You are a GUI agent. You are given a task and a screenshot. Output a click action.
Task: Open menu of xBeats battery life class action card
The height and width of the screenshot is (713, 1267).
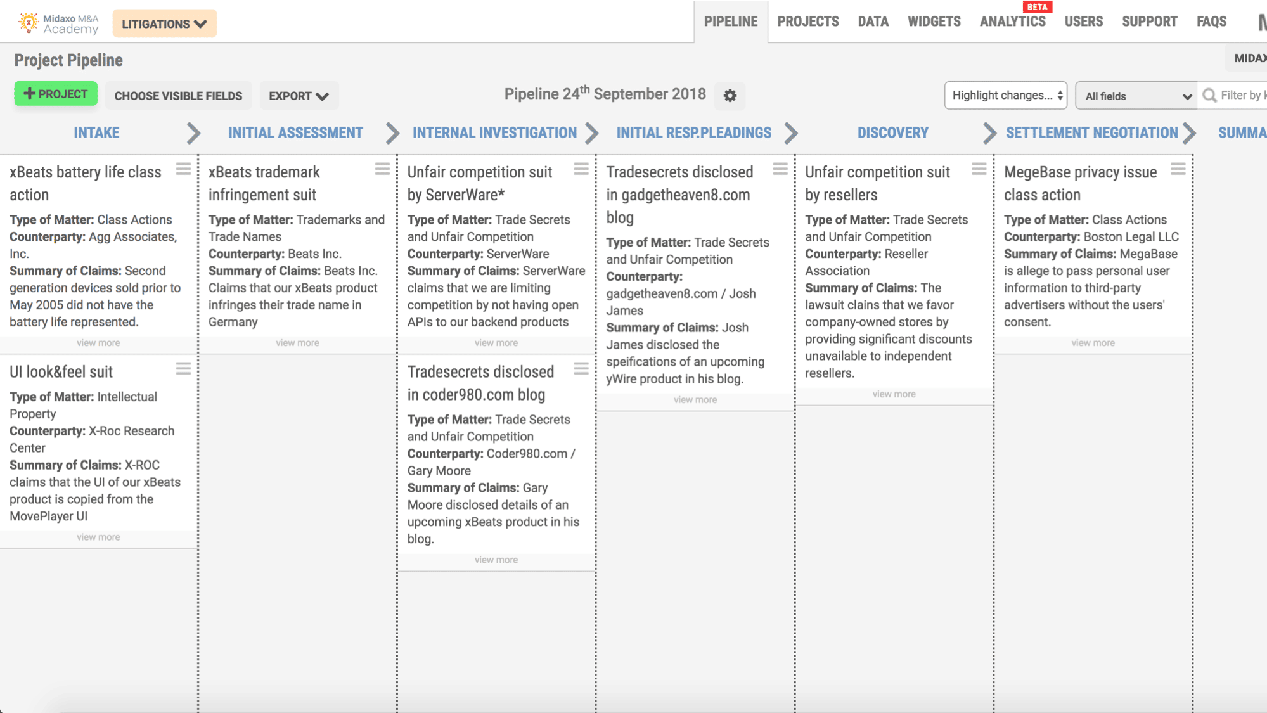183,169
